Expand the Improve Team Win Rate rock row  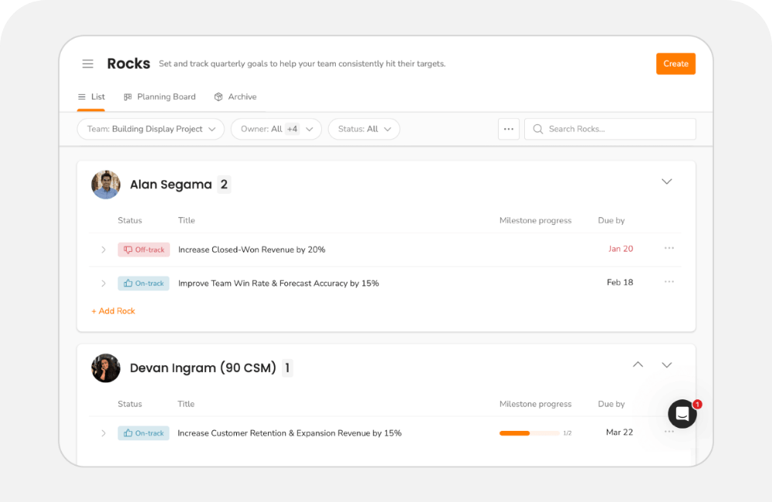[x=103, y=283]
